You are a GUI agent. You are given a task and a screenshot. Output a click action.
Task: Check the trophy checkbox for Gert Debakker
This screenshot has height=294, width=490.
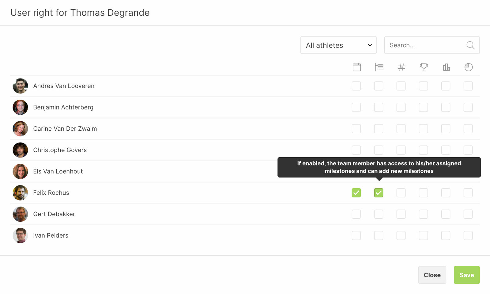coord(423,214)
